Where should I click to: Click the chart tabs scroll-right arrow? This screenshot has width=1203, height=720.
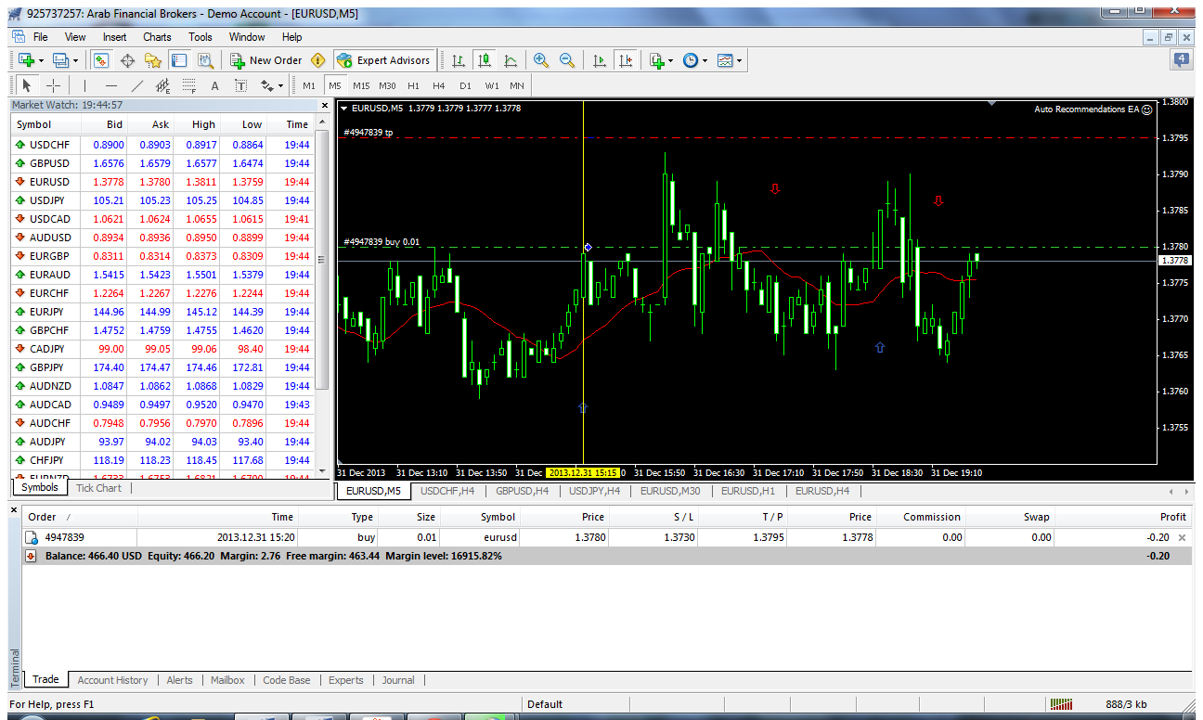(1185, 491)
